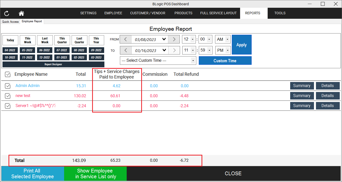The height and width of the screenshot is (182, 342).
Task: Click next day arrow for TO date
Action: point(174,50)
